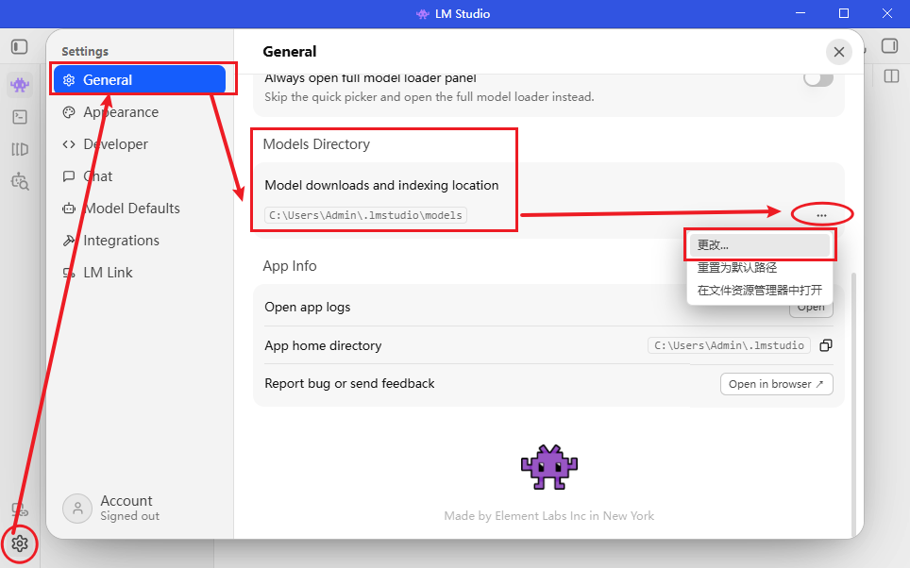Image resolution: width=910 pixels, height=568 pixels.
Task: Select General settings tab
Action: pyautogui.click(x=140, y=80)
